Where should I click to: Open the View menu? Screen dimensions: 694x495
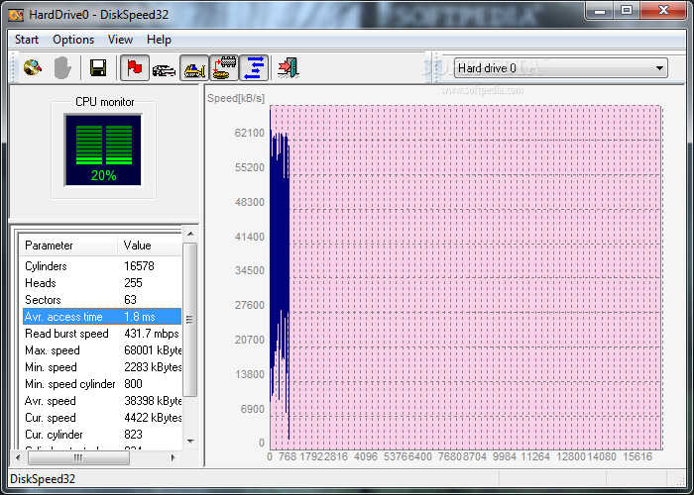click(x=120, y=40)
